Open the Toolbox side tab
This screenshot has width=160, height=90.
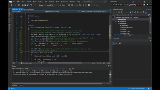(10, 20)
